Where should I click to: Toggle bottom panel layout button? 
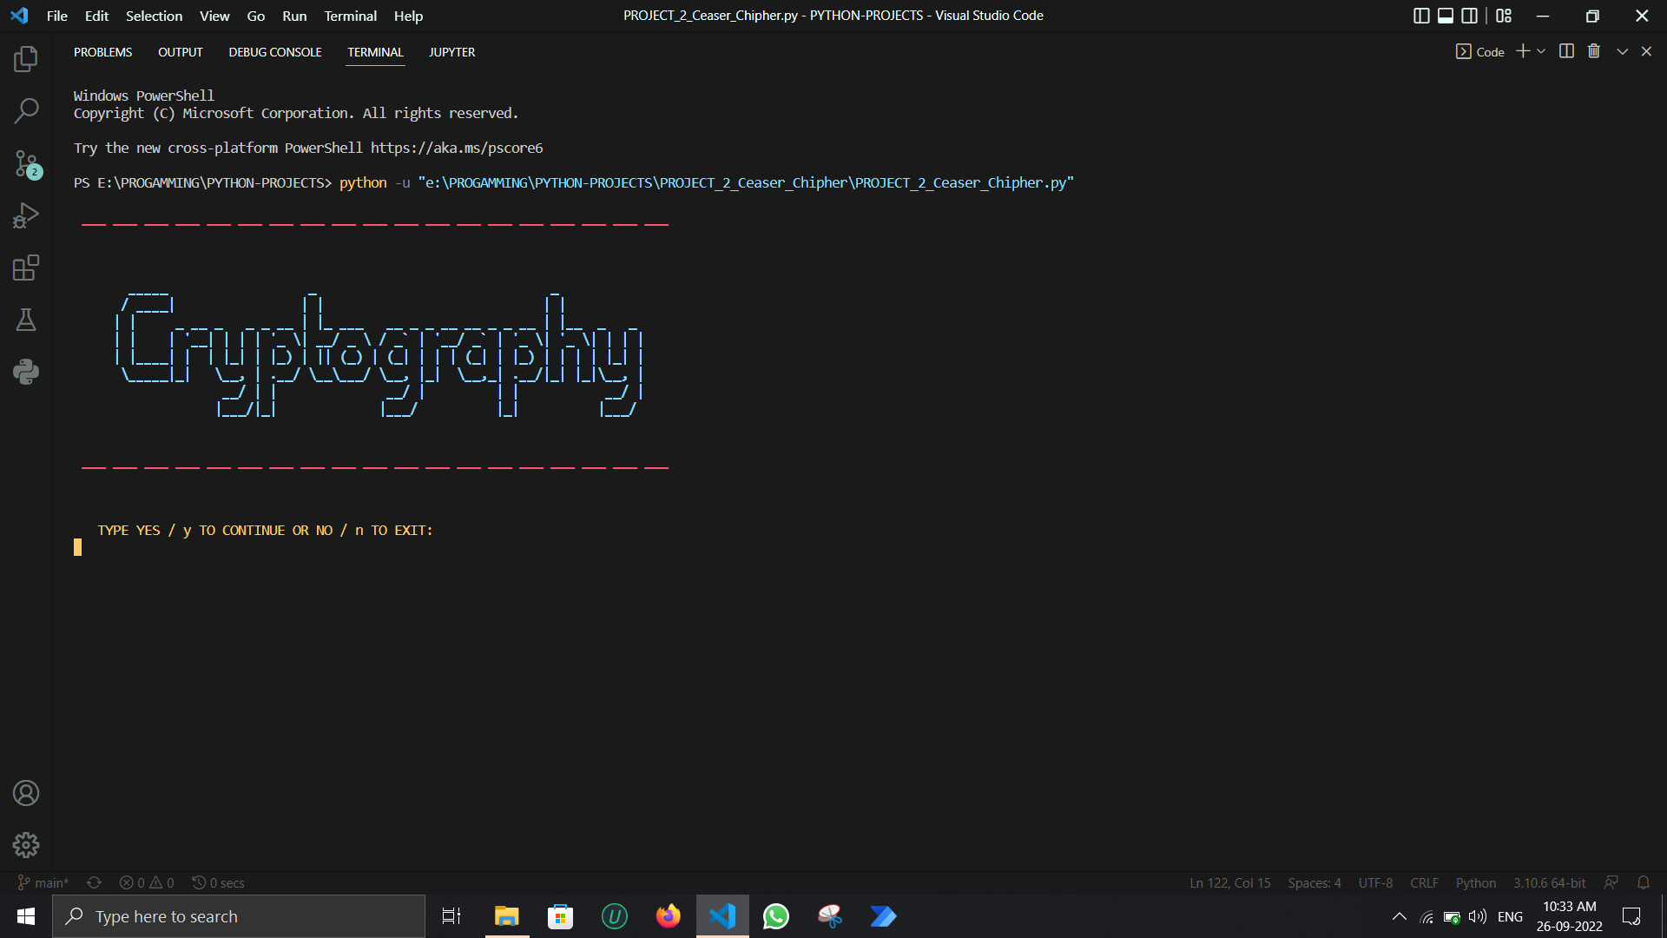tap(1446, 16)
